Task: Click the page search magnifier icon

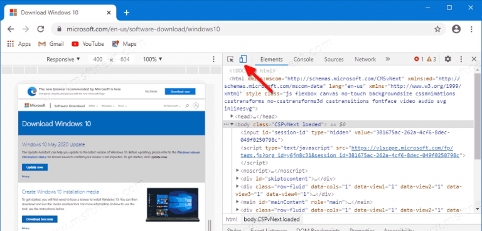Action: point(187,105)
